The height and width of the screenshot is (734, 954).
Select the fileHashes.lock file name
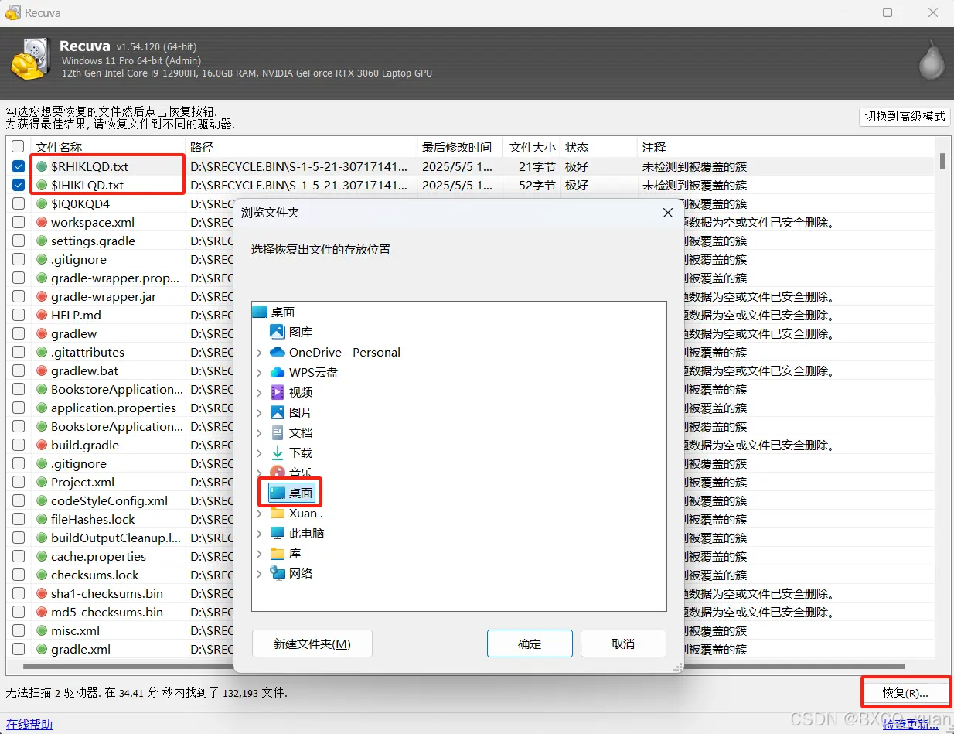[x=93, y=520]
